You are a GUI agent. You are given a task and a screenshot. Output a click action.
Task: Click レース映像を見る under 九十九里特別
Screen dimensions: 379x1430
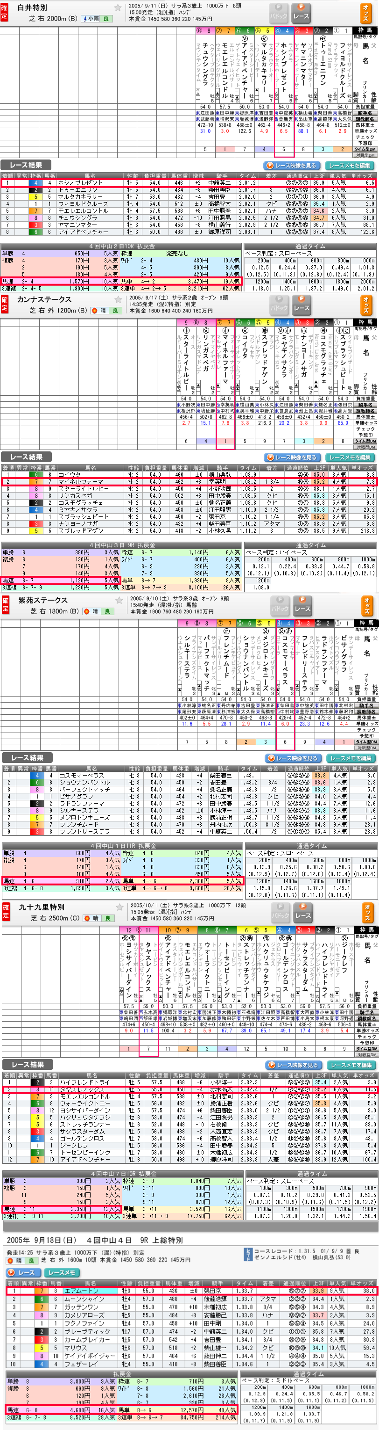pos(293,1065)
